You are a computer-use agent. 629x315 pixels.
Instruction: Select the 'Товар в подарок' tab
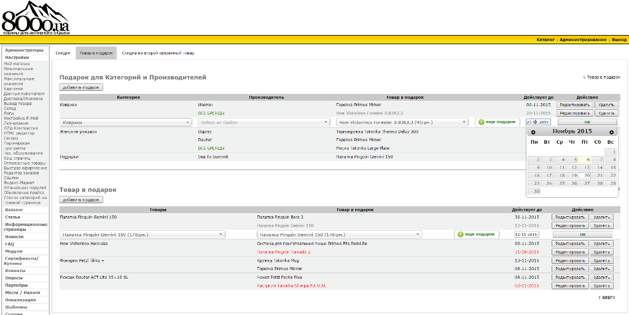(x=96, y=53)
